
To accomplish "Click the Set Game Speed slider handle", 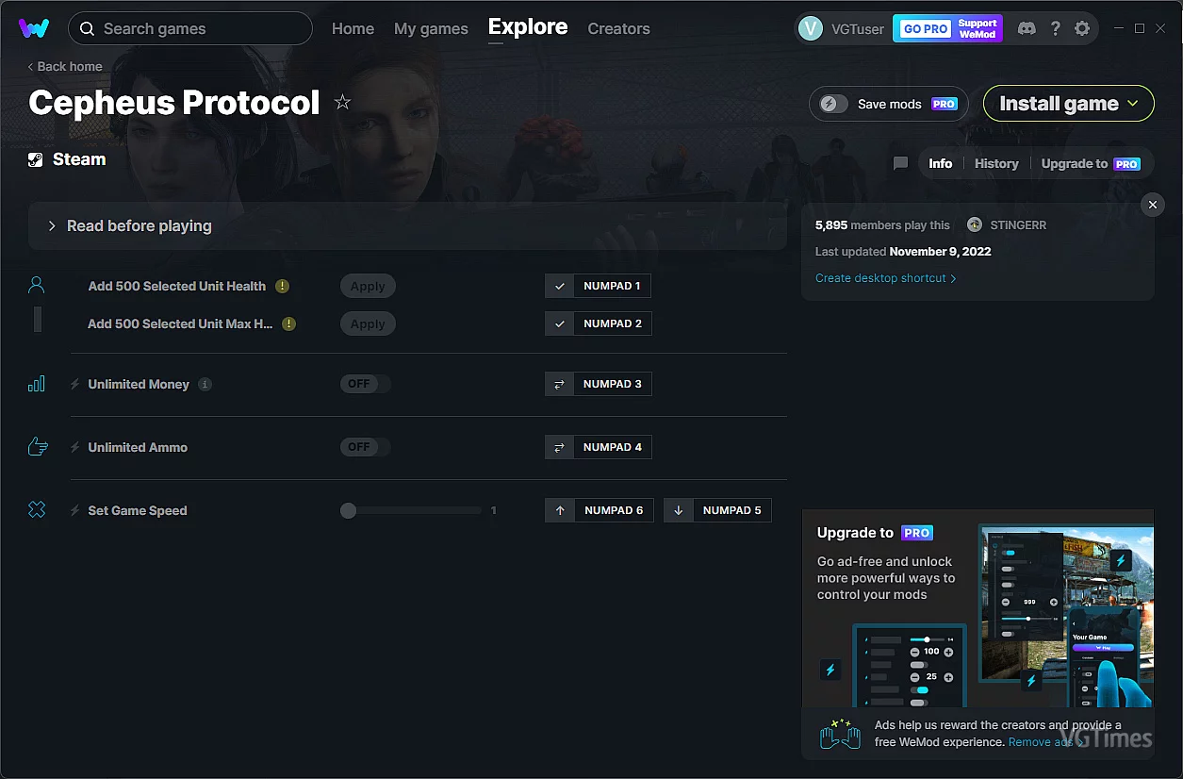I will 349,510.
